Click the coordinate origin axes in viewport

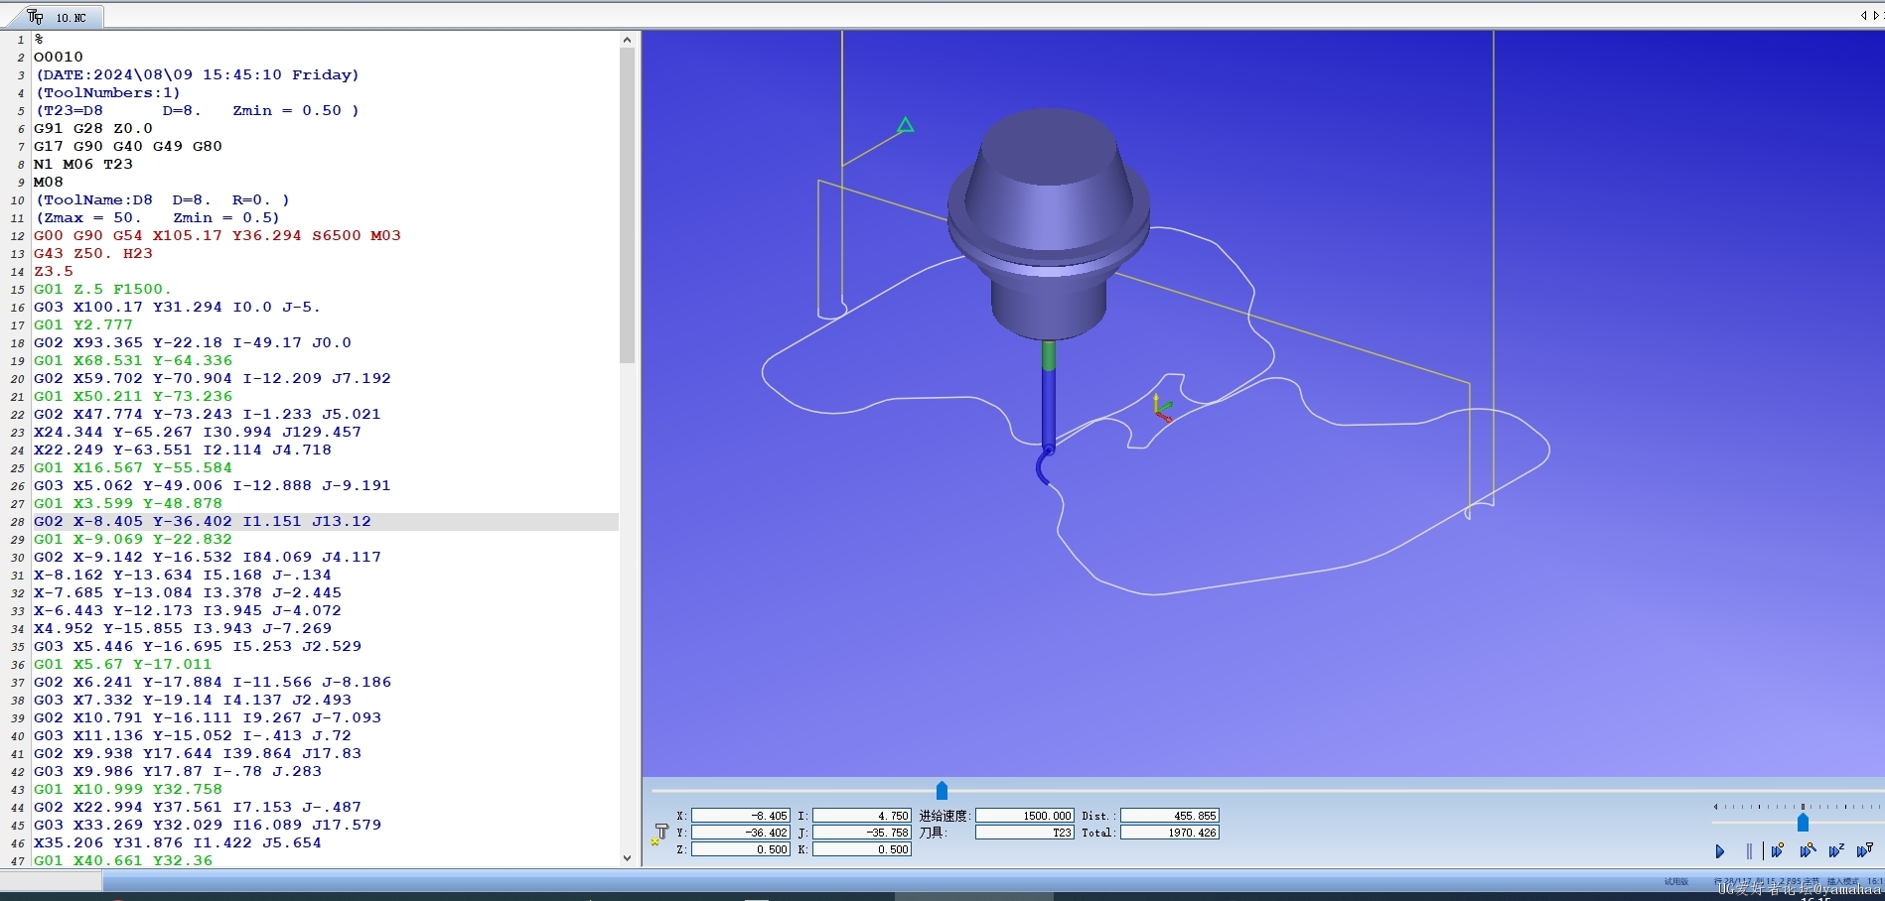click(x=1161, y=407)
